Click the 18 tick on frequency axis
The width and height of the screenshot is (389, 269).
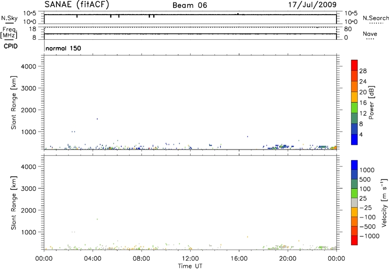33,29
